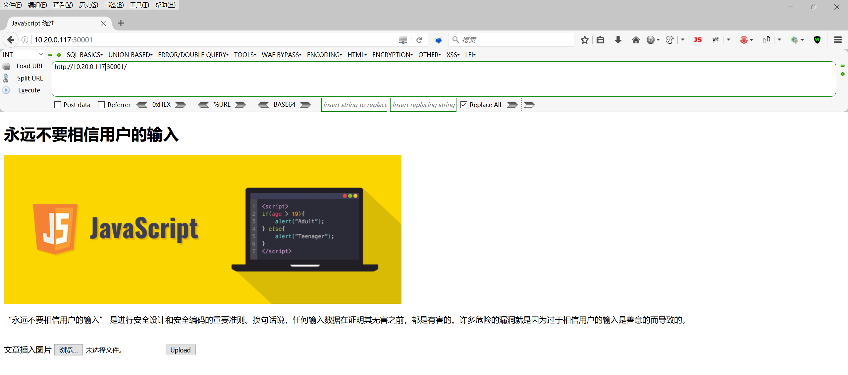The width and height of the screenshot is (848, 375).
Task: Click the cookie manager icon
Action: pos(669,39)
